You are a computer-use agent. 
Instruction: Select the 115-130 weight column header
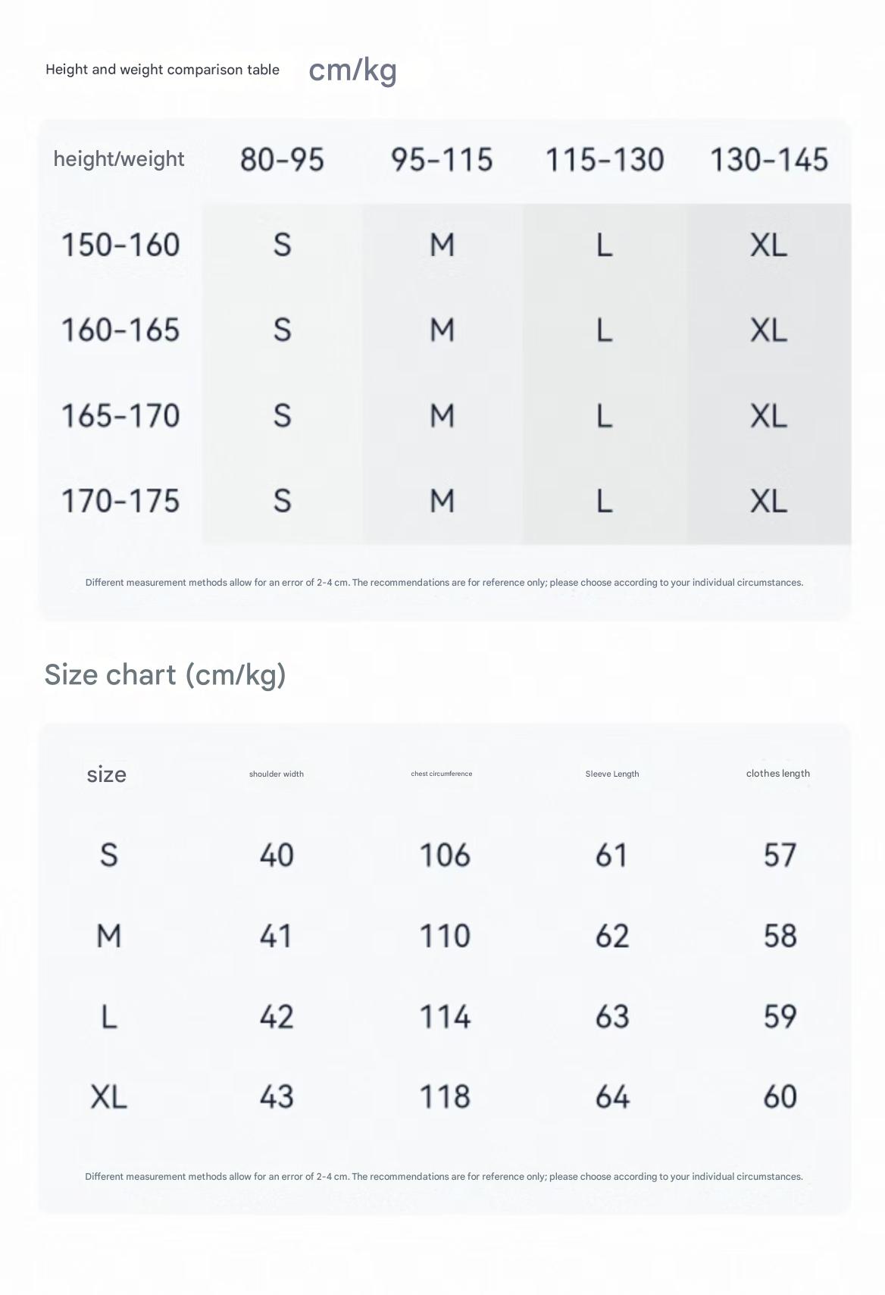[605, 160]
